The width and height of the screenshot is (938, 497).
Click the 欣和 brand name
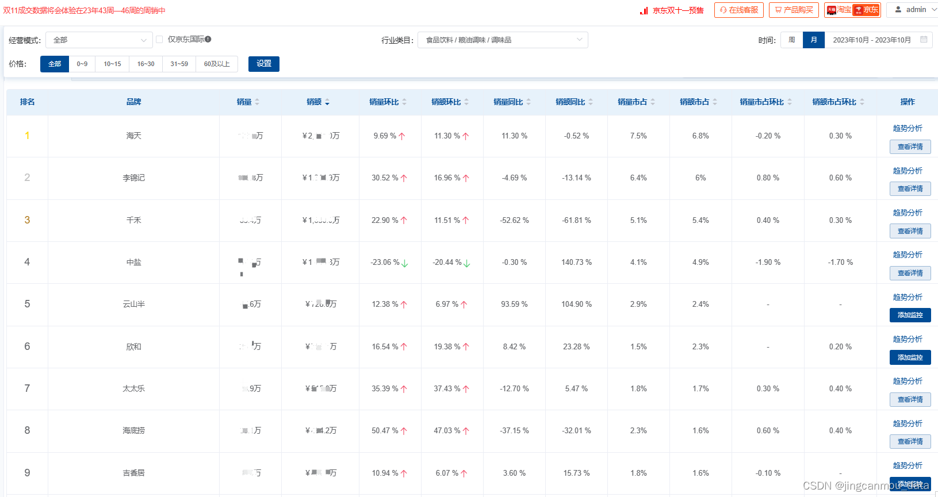[134, 346]
